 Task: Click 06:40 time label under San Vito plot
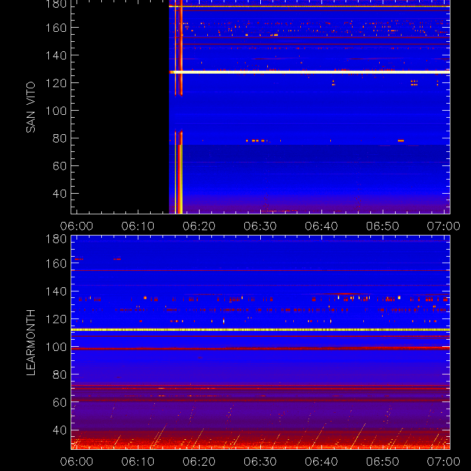321,226
